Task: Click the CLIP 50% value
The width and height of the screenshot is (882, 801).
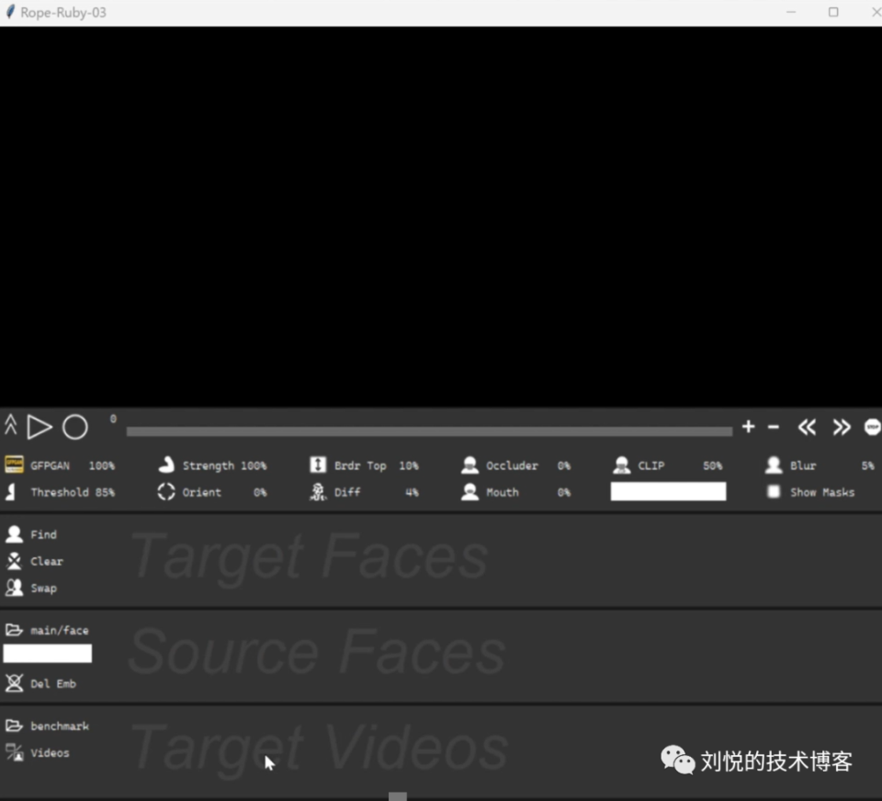Action: [x=713, y=465]
